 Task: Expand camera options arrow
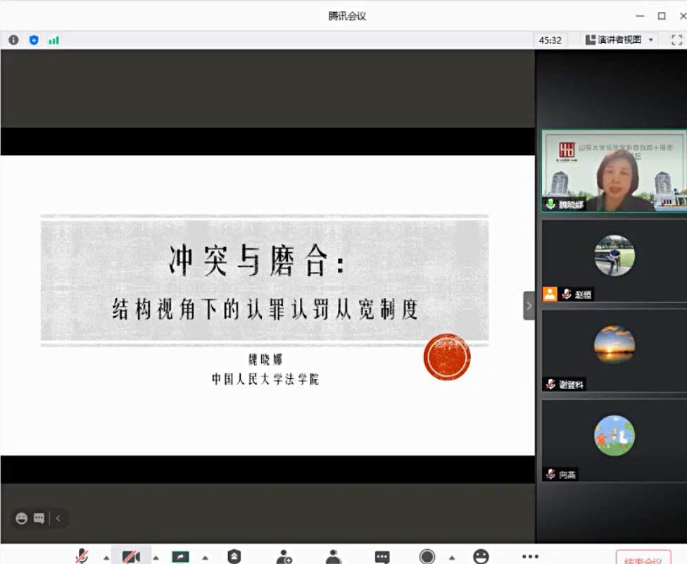(x=156, y=558)
